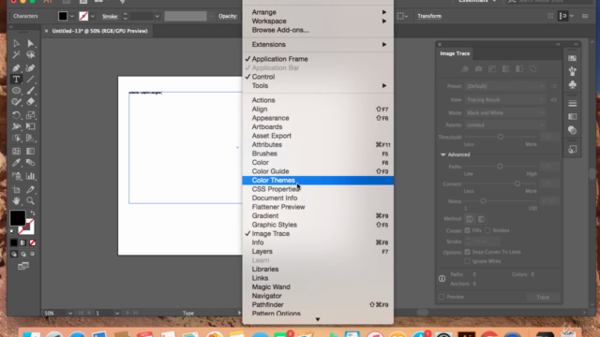Click the Opacity label link

pos(228,16)
